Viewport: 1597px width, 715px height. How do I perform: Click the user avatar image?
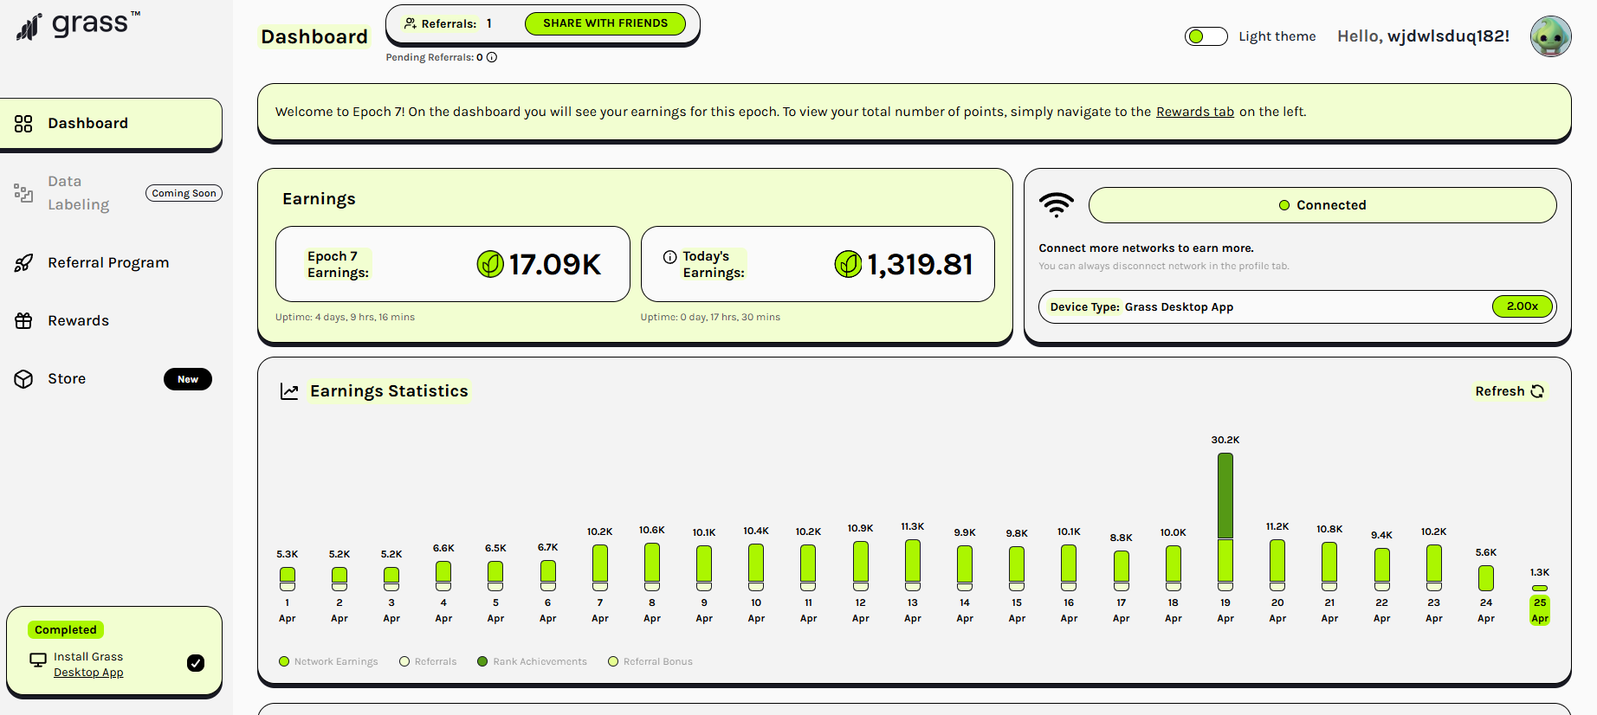point(1550,36)
